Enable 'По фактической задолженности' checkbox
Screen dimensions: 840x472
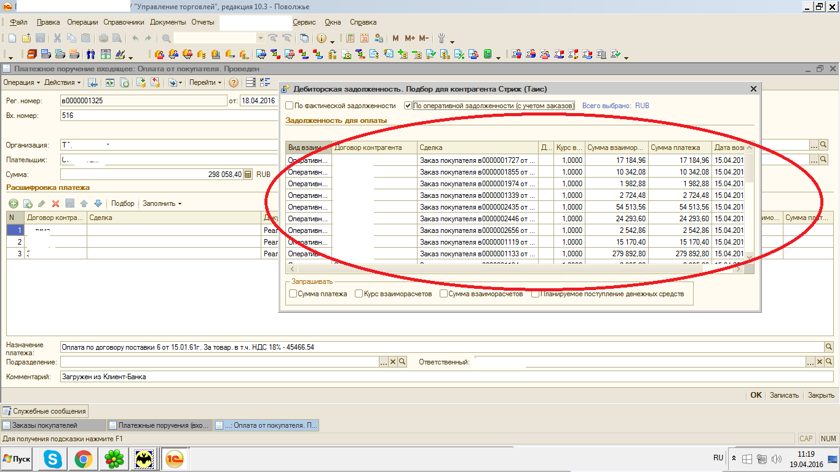click(290, 106)
